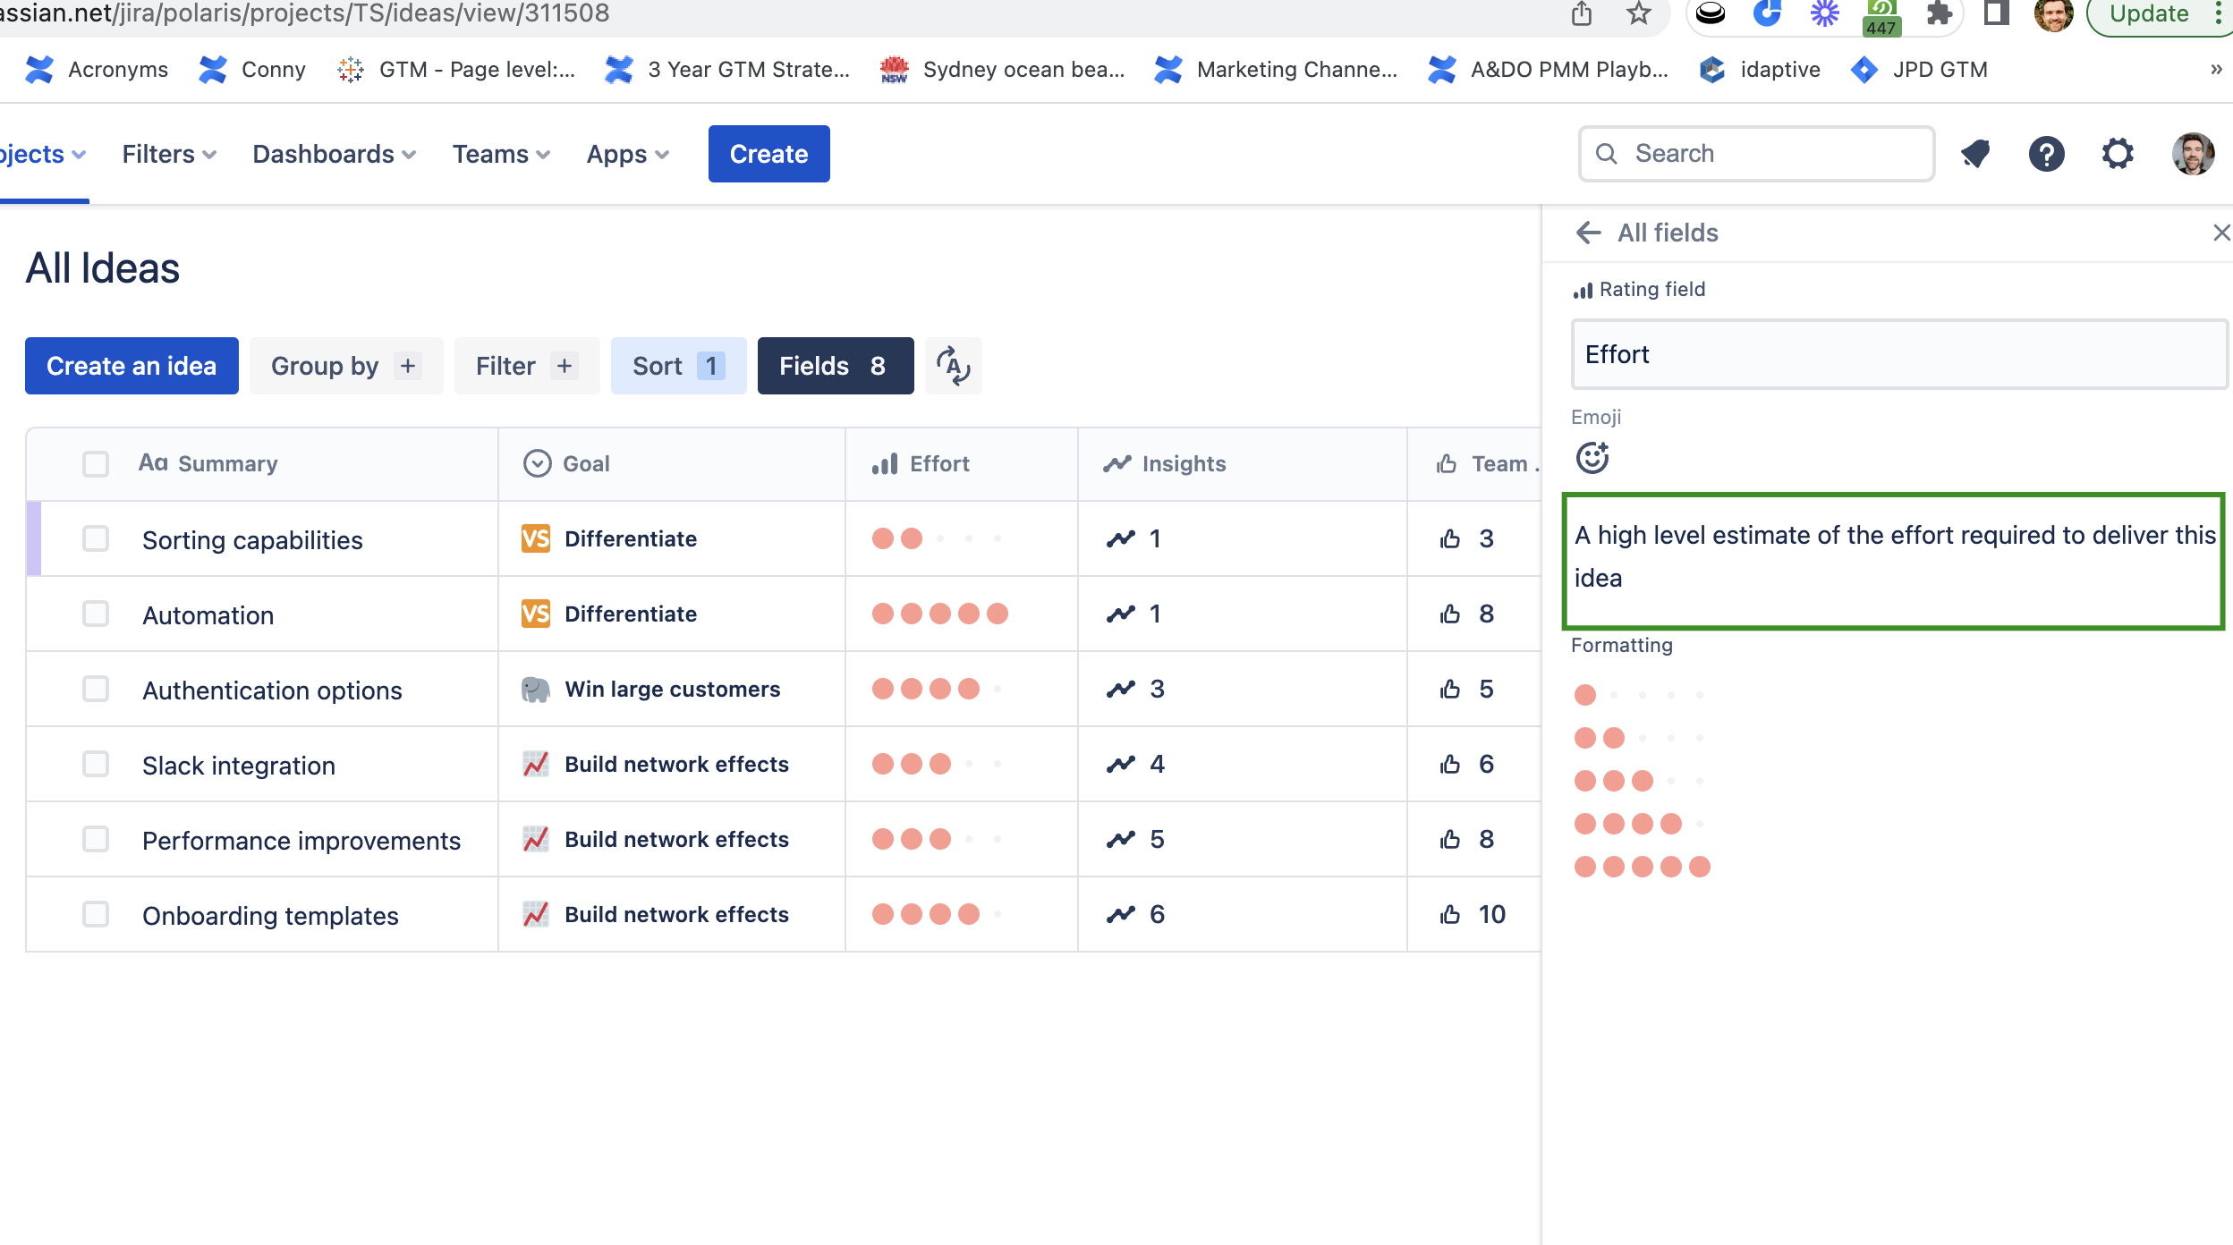Open the Acronyms bookmark

pos(97,70)
